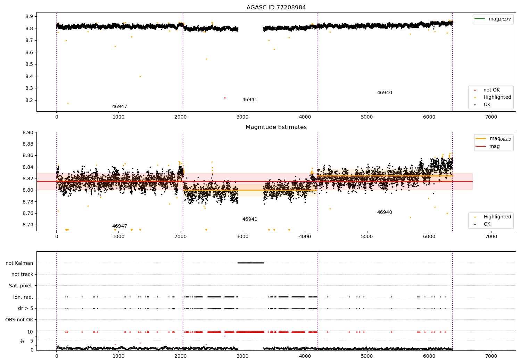
Task: Click the 5 tick on the dr axis
Action: point(32,341)
